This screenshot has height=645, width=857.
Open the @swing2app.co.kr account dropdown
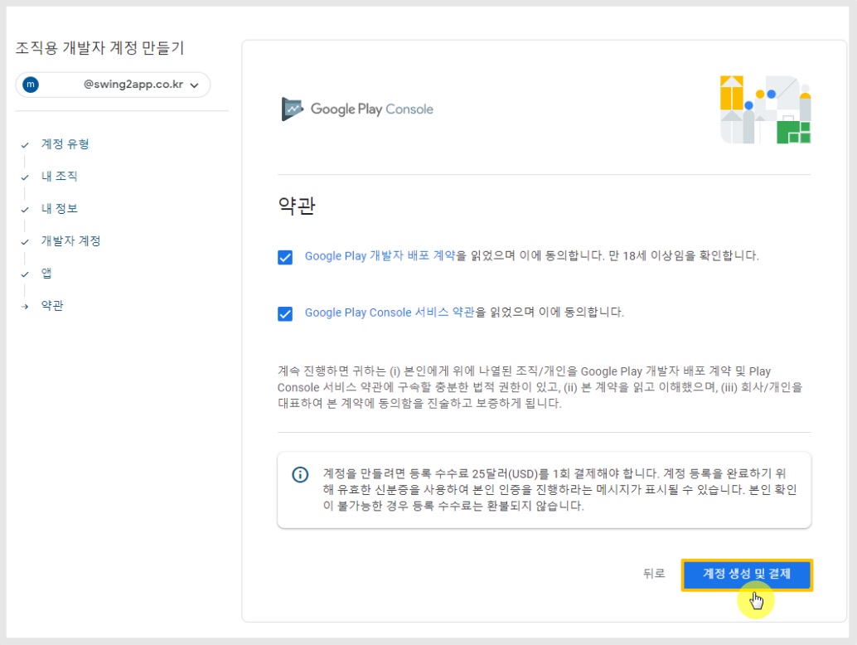114,85
